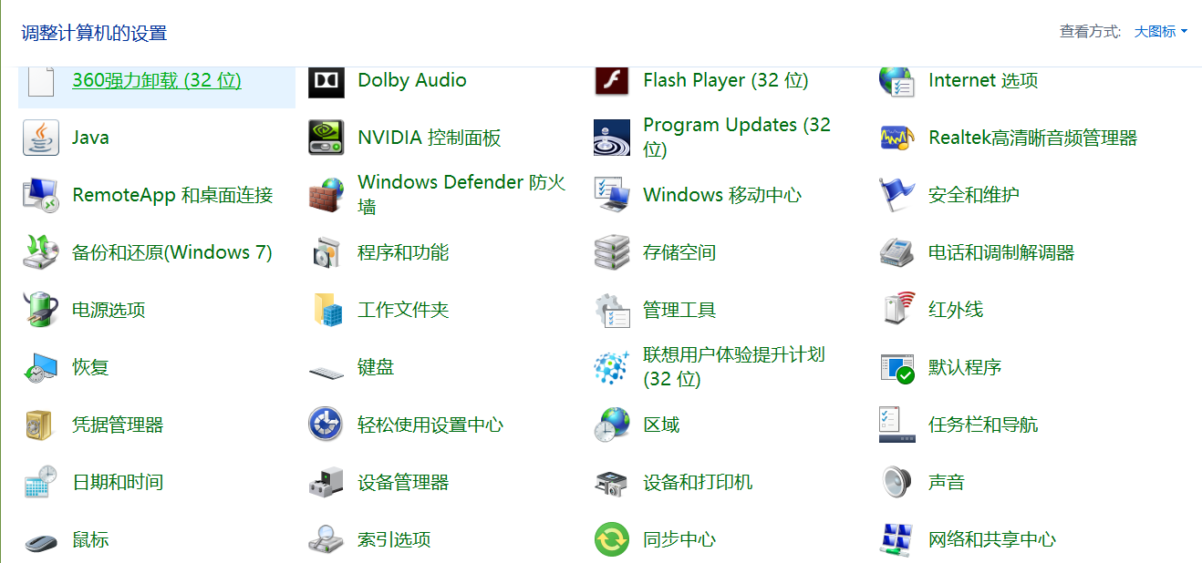Open the 默认程序 text link
The image size is (1202, 563).
click(965, 367)
